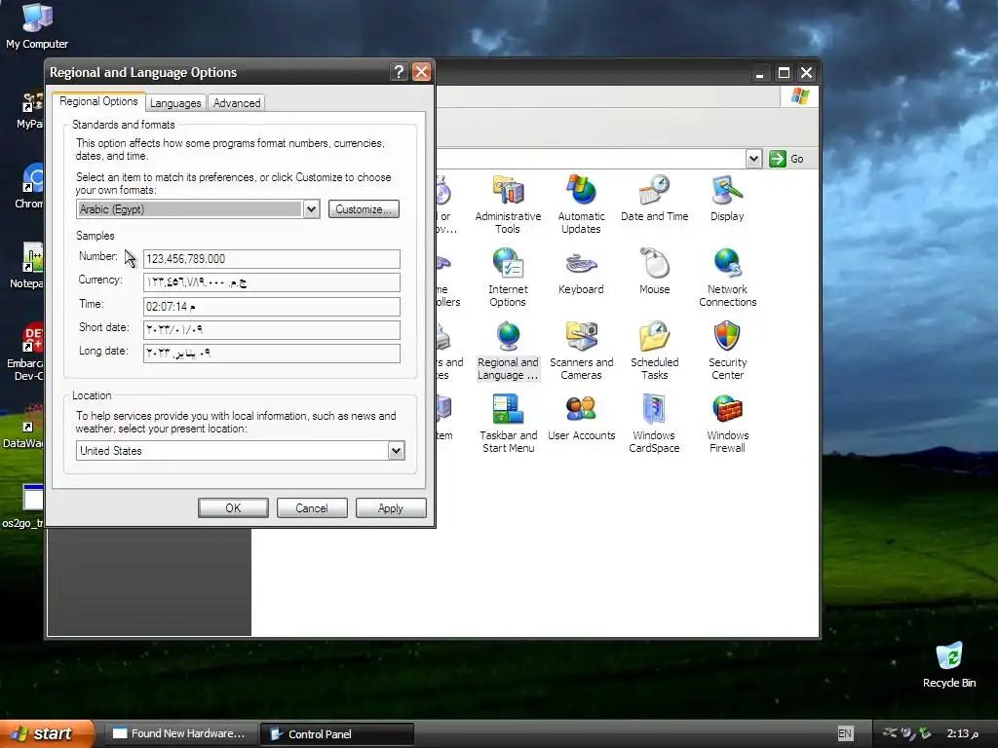Open Automatic Updates icon
The image size is (998, 748).
(x=581, y=205)
